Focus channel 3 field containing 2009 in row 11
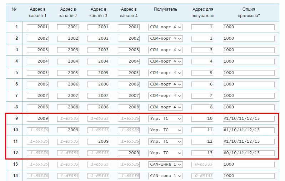 tap(98, 142)
